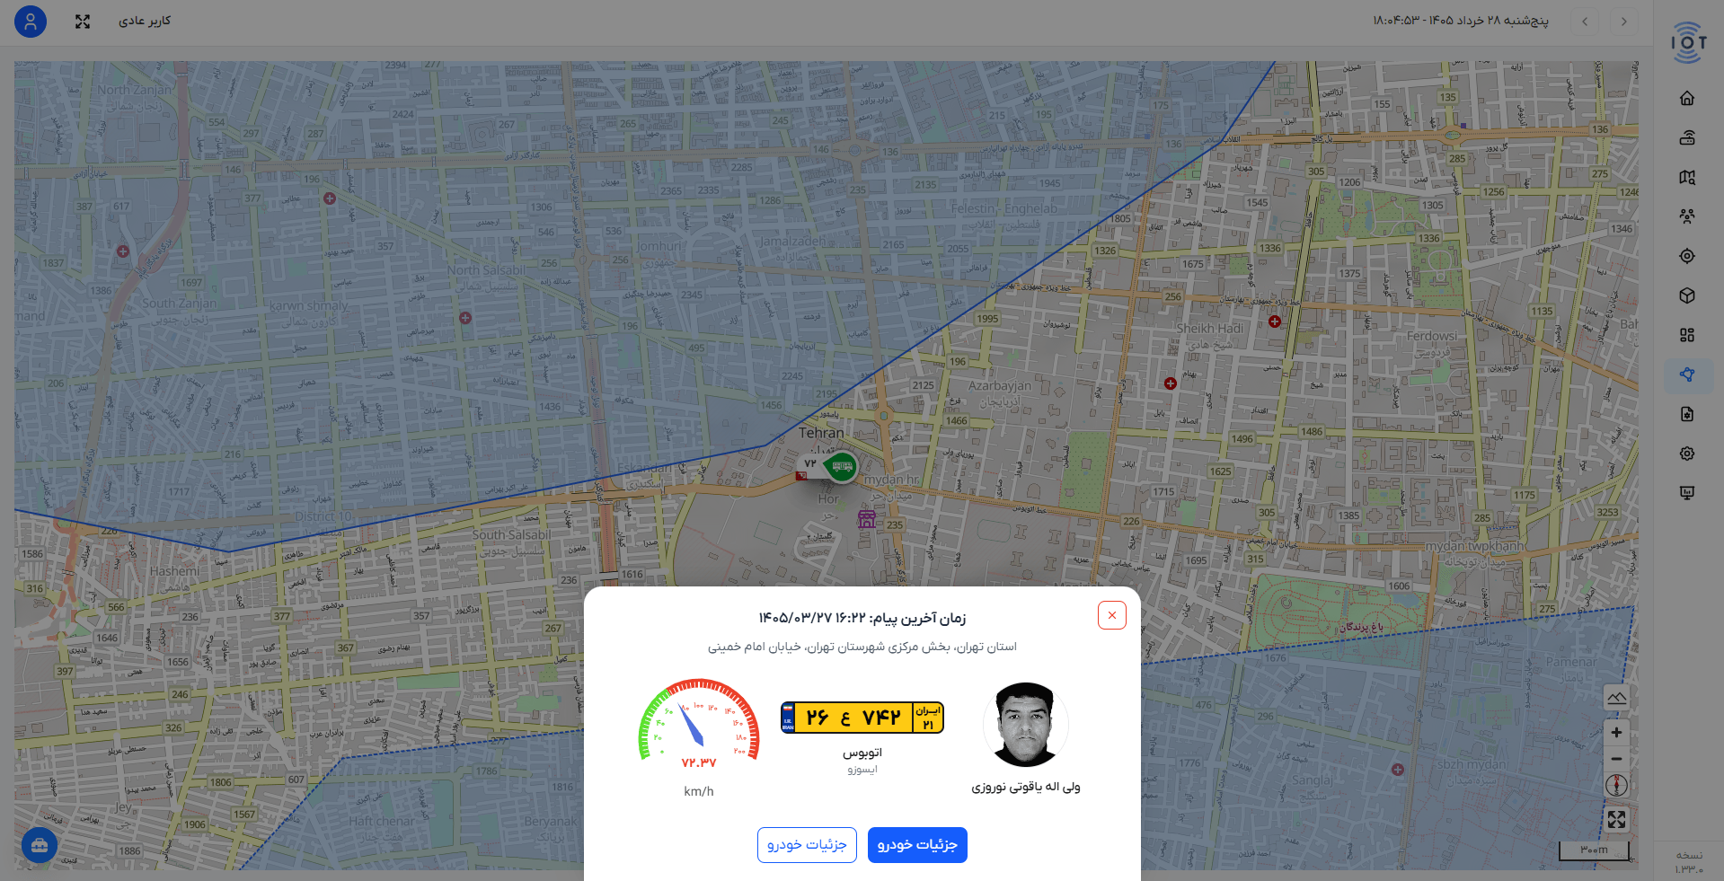Go to next with the right chevron

pyautogui.click(x=1624, y=22)
